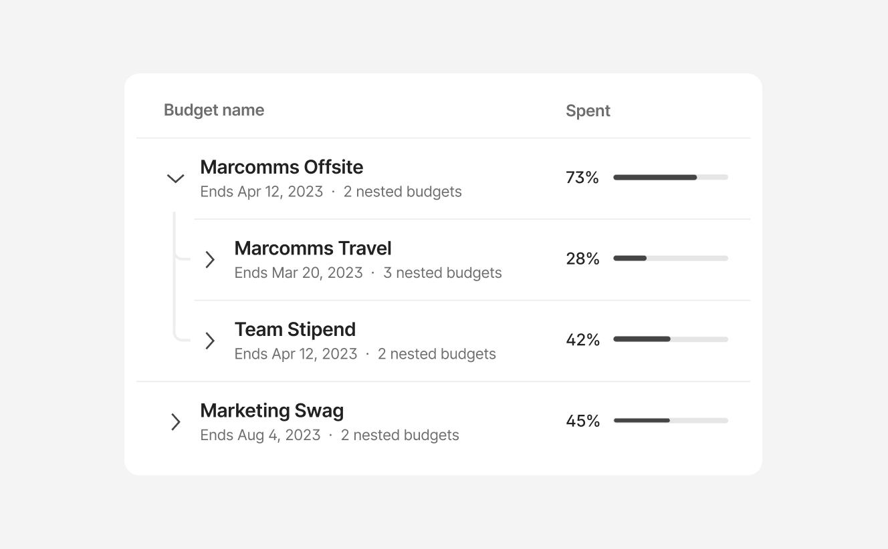Select the Team Stipend budget name
Image resolution: width=888 pixels, height=549 pixels.
pyautogui.click(x=295, y=329)
